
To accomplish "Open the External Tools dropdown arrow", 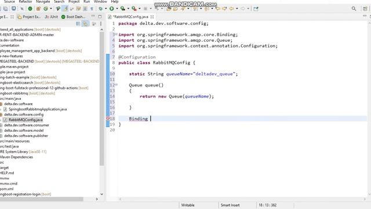I will [x=139, y=9].
